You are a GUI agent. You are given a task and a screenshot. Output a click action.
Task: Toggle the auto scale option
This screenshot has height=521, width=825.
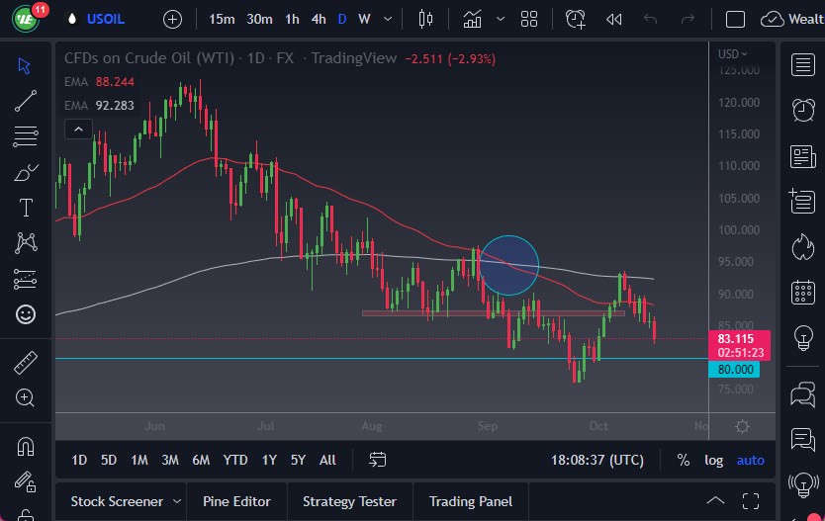751,460
